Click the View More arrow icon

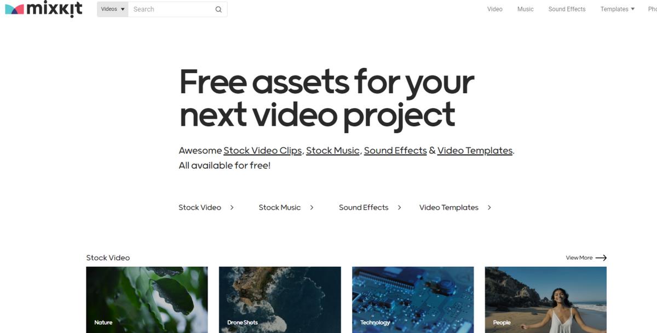click(x=601, y=258)
